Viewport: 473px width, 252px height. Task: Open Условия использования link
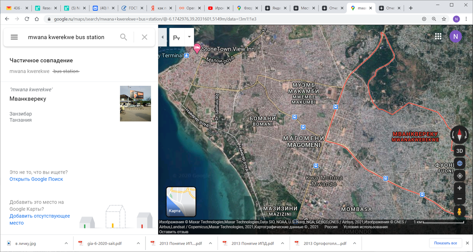pyautogui.click(x=365, y=227)
